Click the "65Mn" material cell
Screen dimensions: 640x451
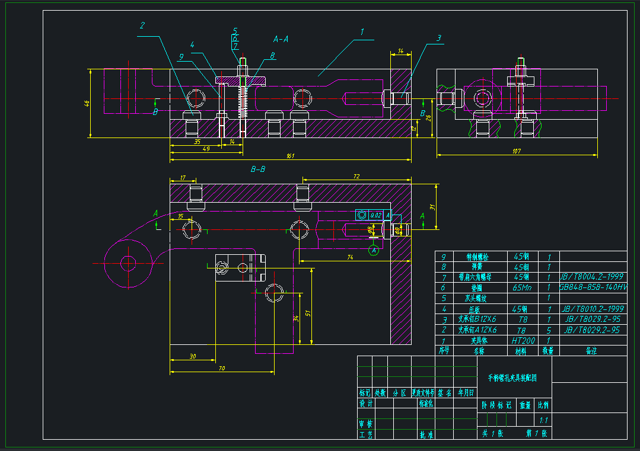[522, 288]
